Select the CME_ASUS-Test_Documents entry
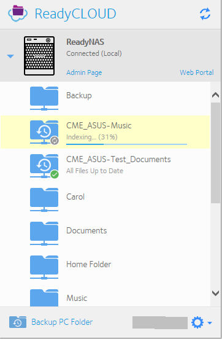Viewport: 222px width, 339px height. pyautogui.click(x=105, y=166)
